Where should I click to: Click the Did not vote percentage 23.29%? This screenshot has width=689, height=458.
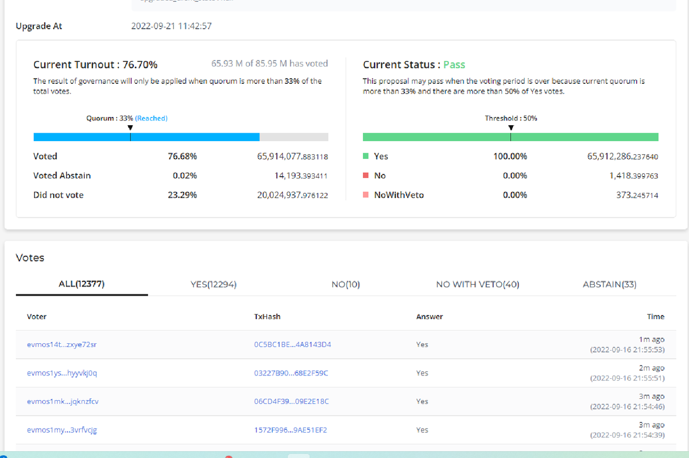tap(183, 195)
